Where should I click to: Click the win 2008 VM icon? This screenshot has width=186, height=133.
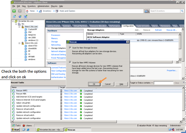(x=26, y=38)
